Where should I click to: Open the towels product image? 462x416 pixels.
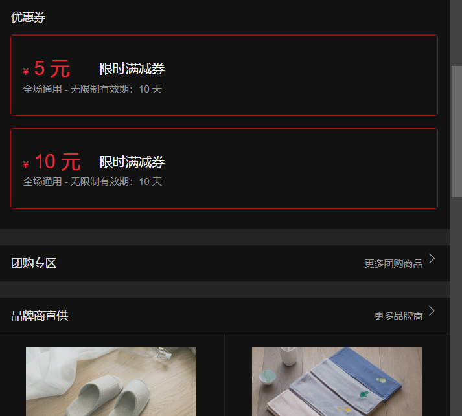click(337, 381)
